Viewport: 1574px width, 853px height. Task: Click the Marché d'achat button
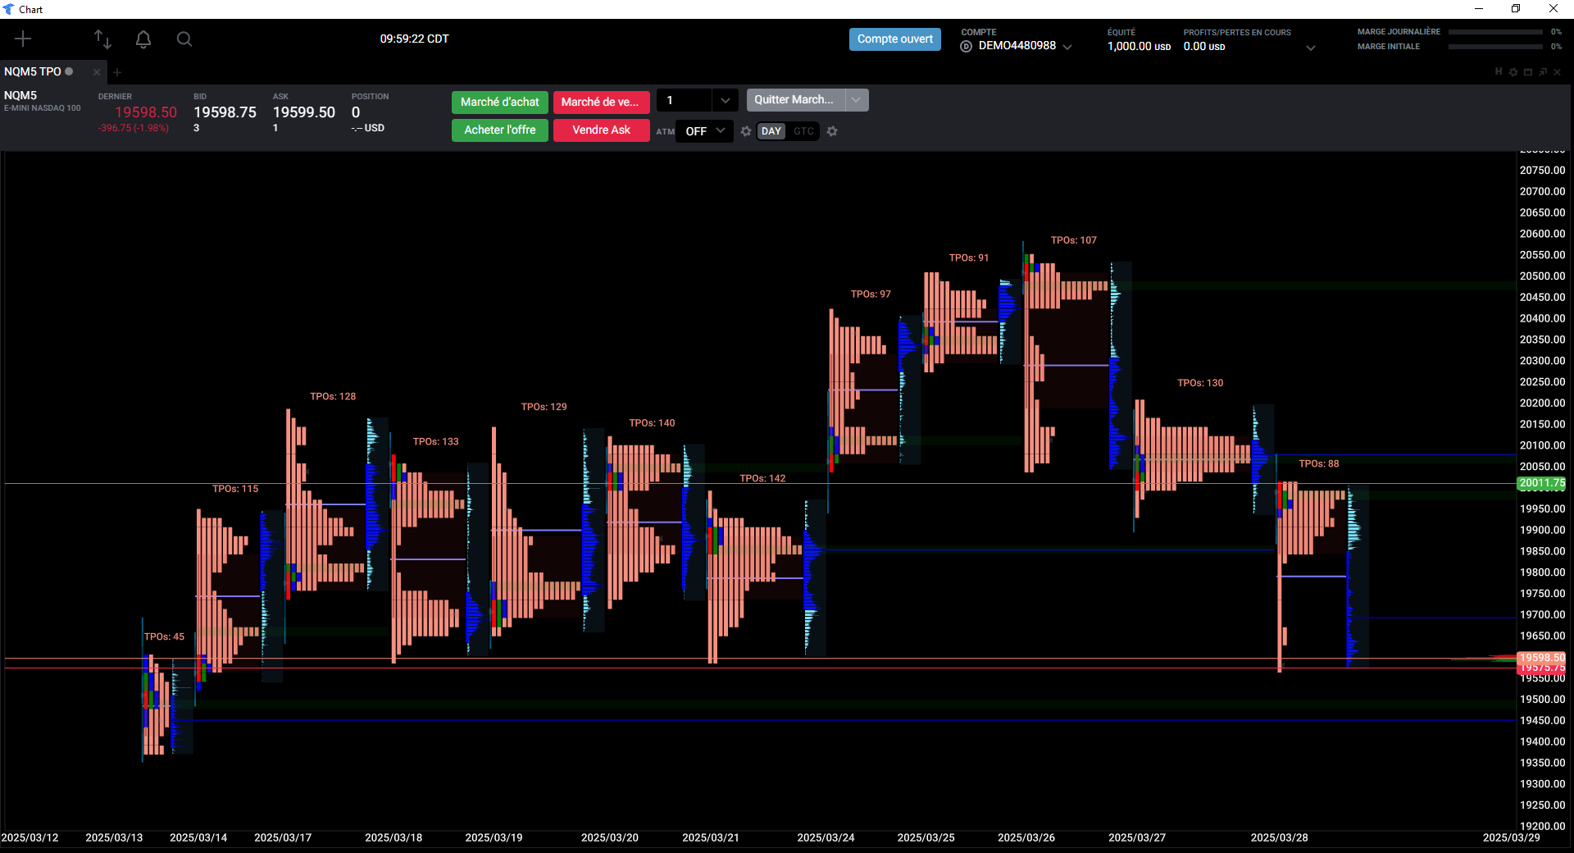[x=500, y=103]
